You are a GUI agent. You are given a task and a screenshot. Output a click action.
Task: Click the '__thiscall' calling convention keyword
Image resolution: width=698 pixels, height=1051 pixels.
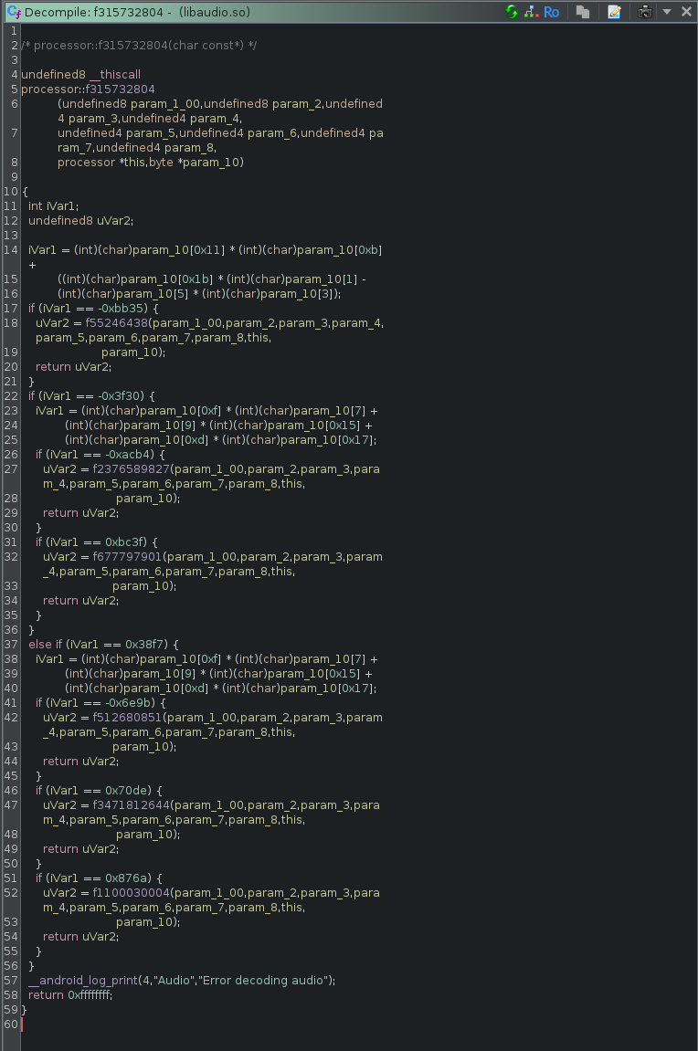(x=114, y=74)
